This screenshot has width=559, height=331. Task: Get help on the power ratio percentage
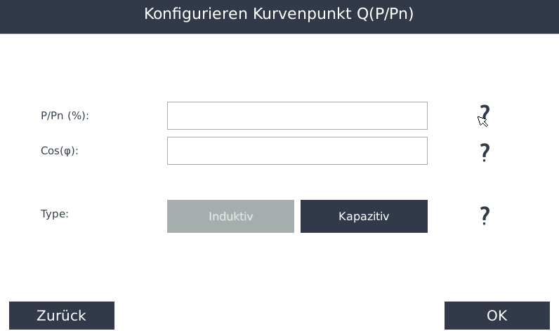(484, 114)
